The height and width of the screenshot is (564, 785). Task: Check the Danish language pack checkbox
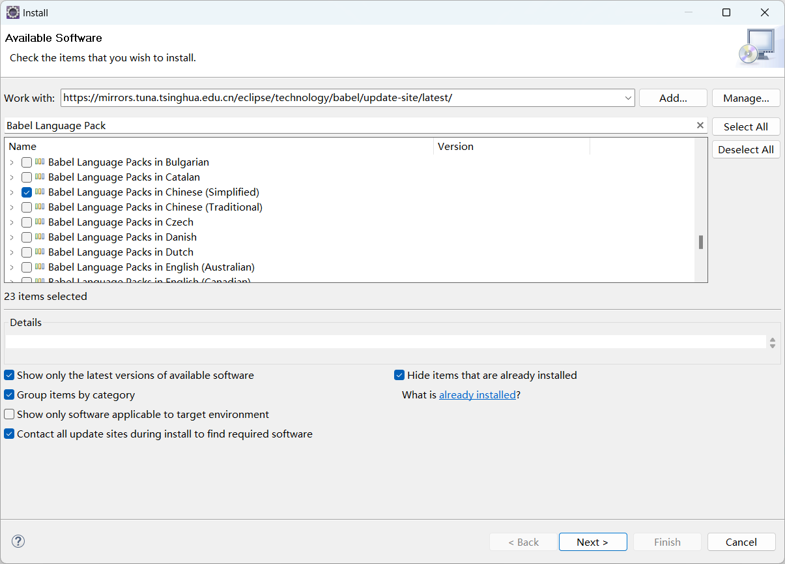click(x=27, y=237)
